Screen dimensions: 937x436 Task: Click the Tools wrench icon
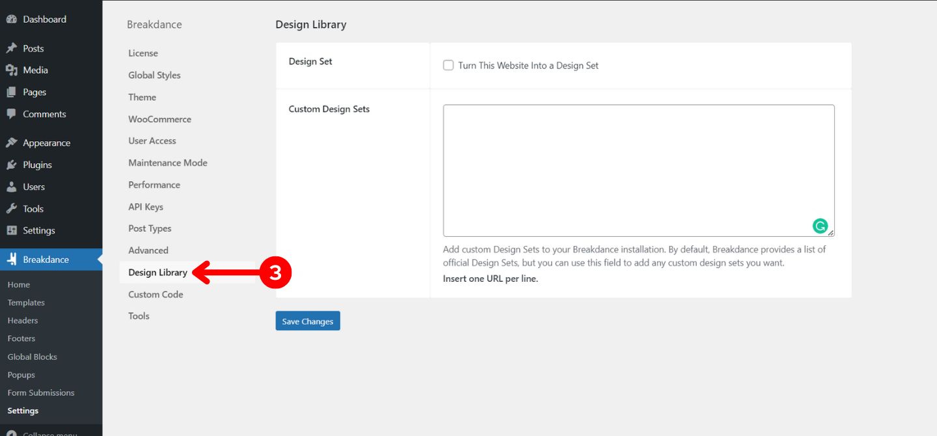coord(12,209)
